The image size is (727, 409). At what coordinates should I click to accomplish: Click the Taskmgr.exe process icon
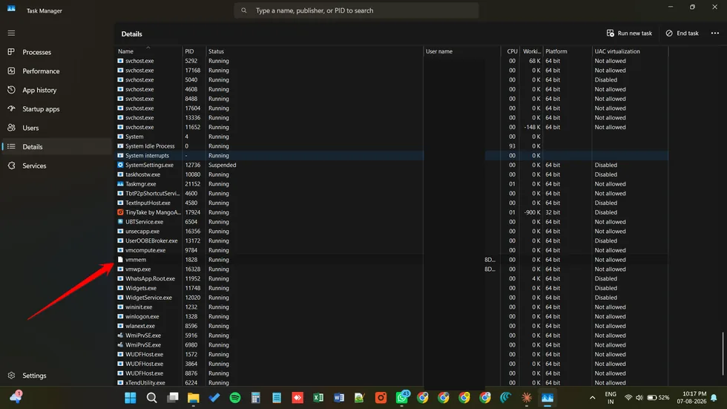[x=120, y=184]
